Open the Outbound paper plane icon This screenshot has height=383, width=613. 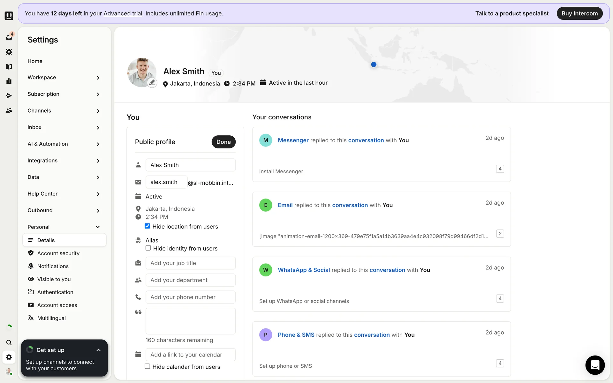point(9,96)
